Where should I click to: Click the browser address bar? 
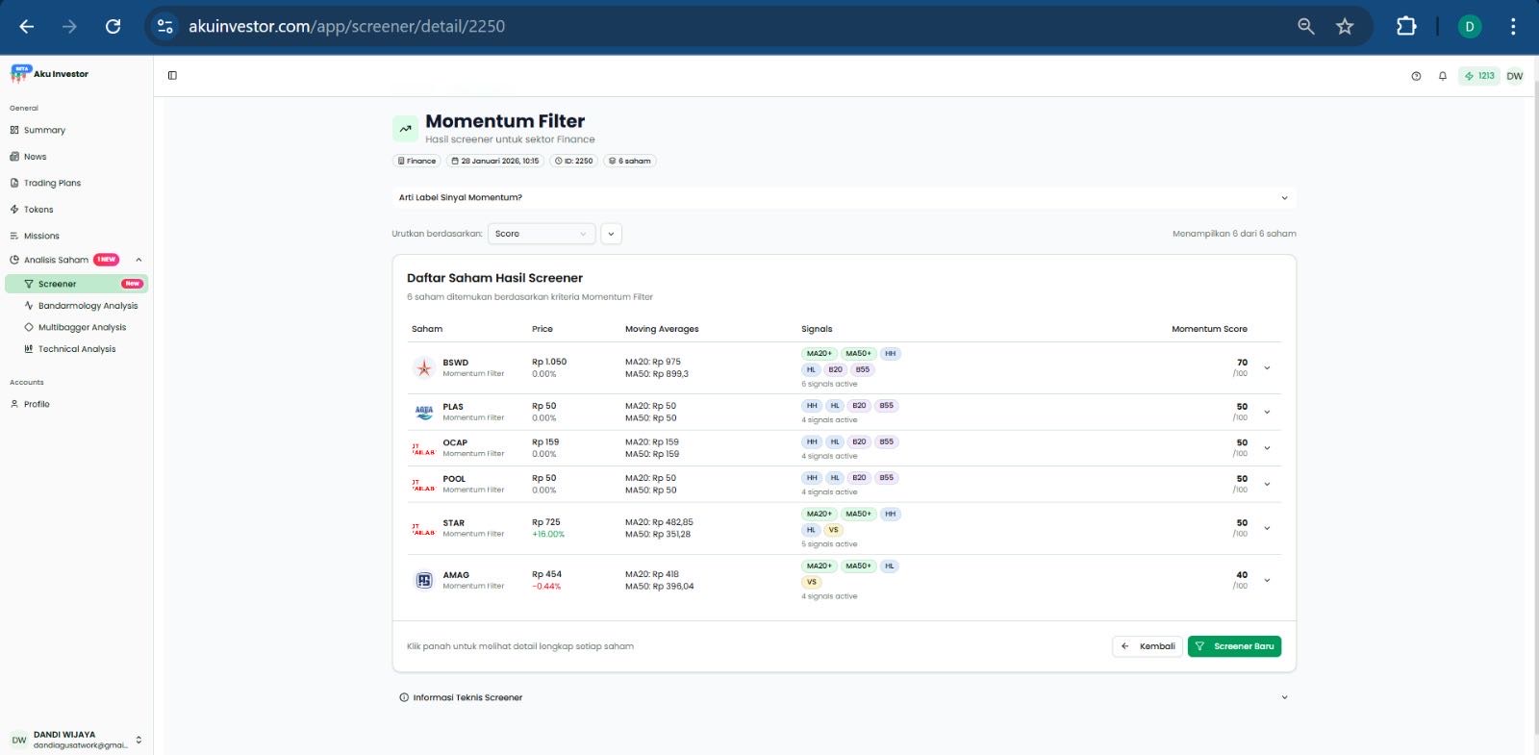click(673, 27)
